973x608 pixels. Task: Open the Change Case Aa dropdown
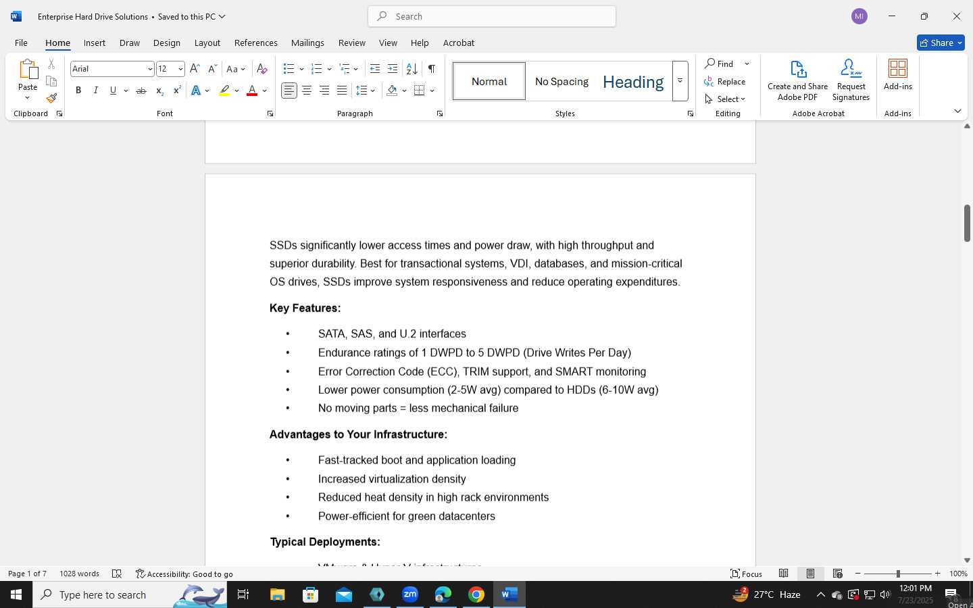pyautogui.click(x=236, y=69)
